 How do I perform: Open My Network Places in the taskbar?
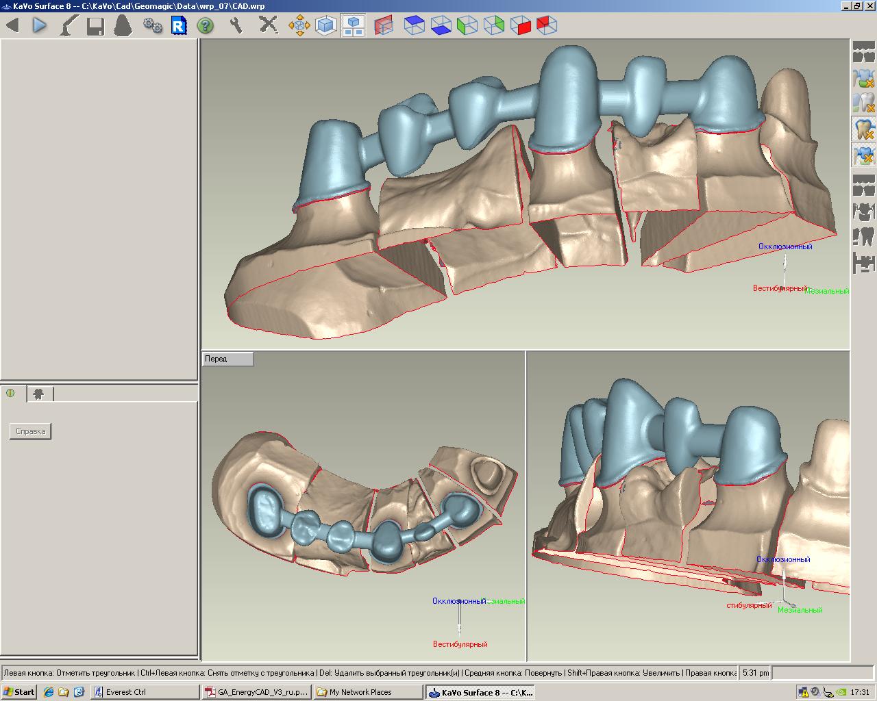pos(367,692)
